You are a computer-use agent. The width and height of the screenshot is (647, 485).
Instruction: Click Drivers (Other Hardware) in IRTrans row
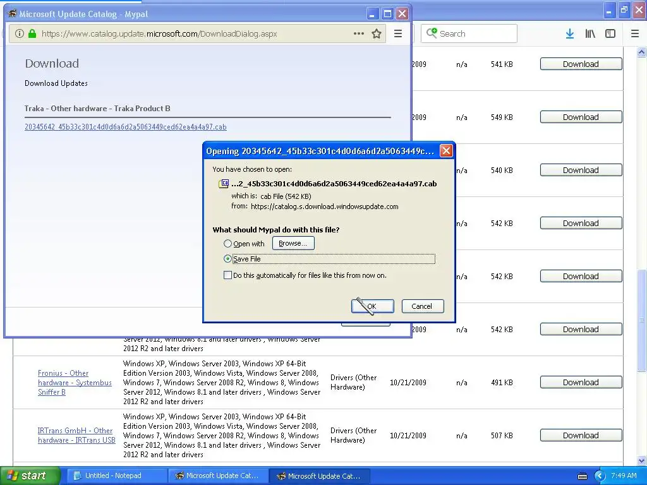pos(354,436)
